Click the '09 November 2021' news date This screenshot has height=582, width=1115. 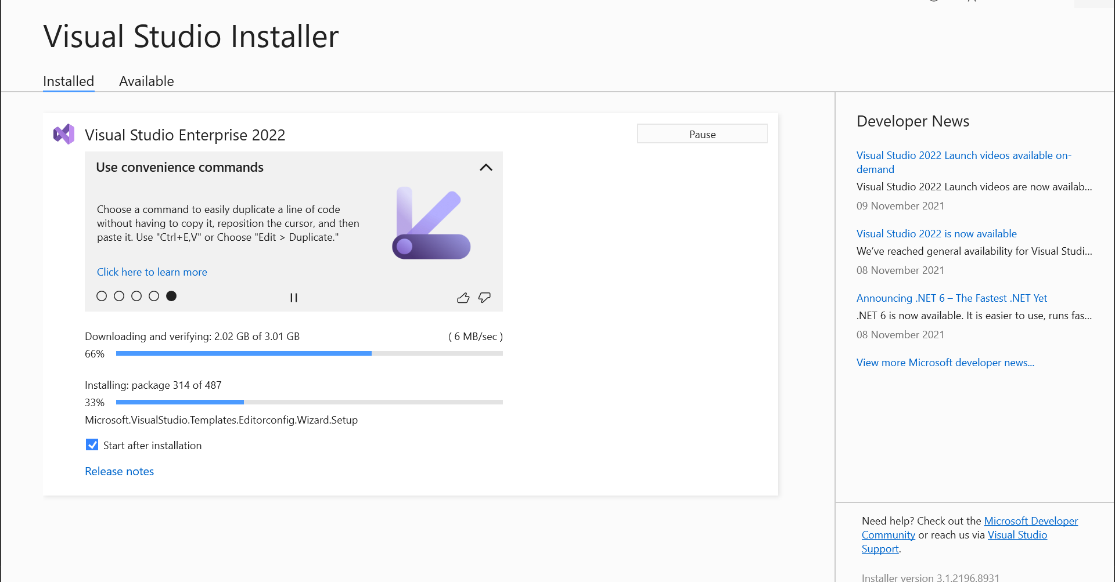(x=900, y=206)
